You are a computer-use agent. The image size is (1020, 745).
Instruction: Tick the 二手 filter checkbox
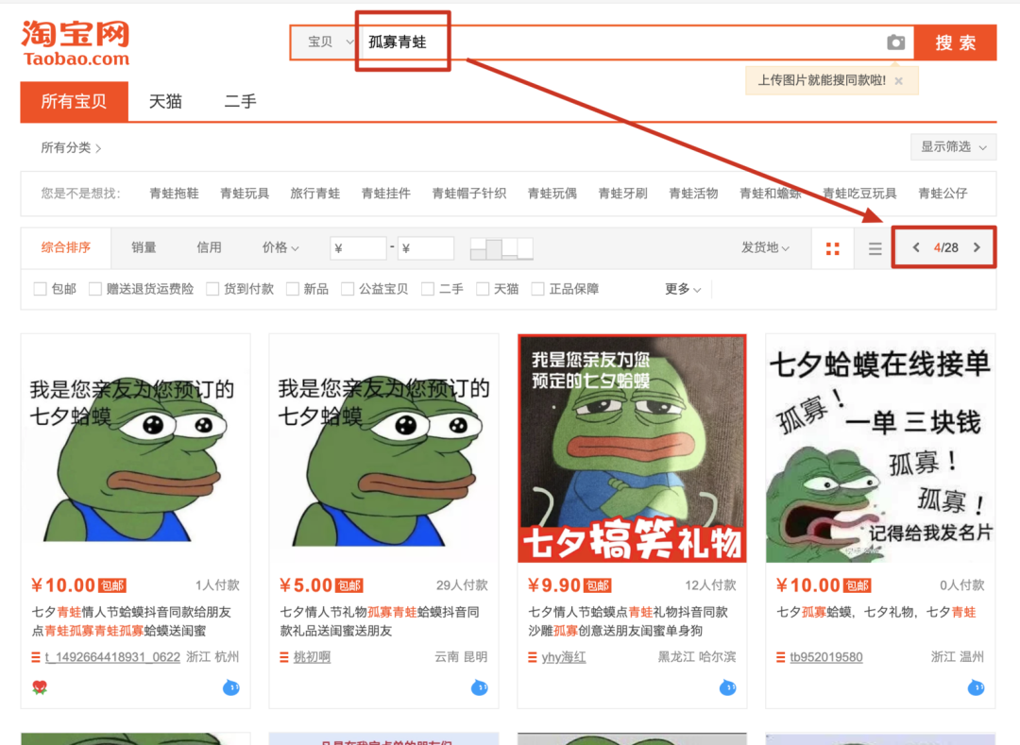pyautogui.click(x=428, y=289)
